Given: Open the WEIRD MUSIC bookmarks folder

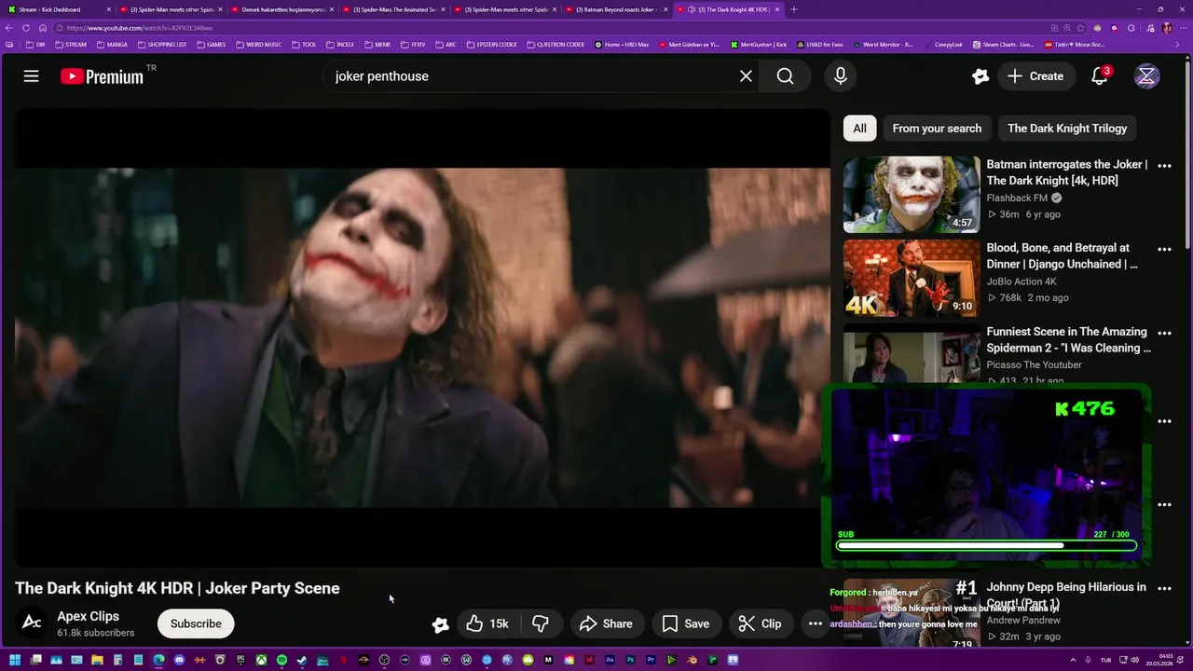Looking at the screenshot, I should point(258,45).
